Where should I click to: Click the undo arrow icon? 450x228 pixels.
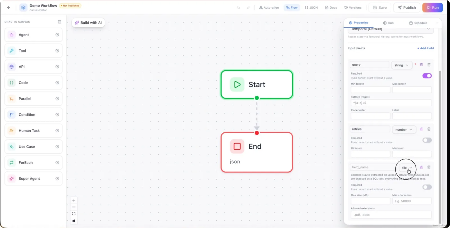pos(238,8)
